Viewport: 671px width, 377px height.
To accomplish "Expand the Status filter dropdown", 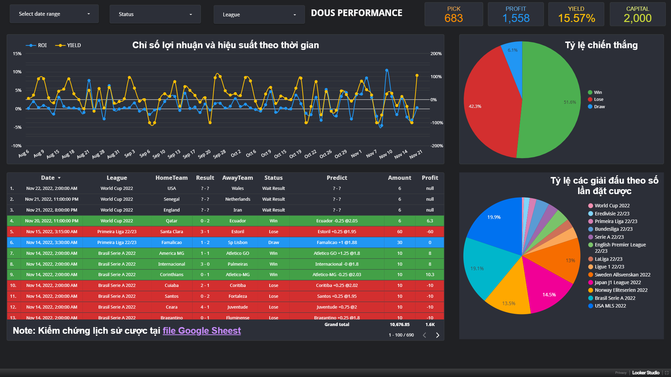I will pos(155,14).
